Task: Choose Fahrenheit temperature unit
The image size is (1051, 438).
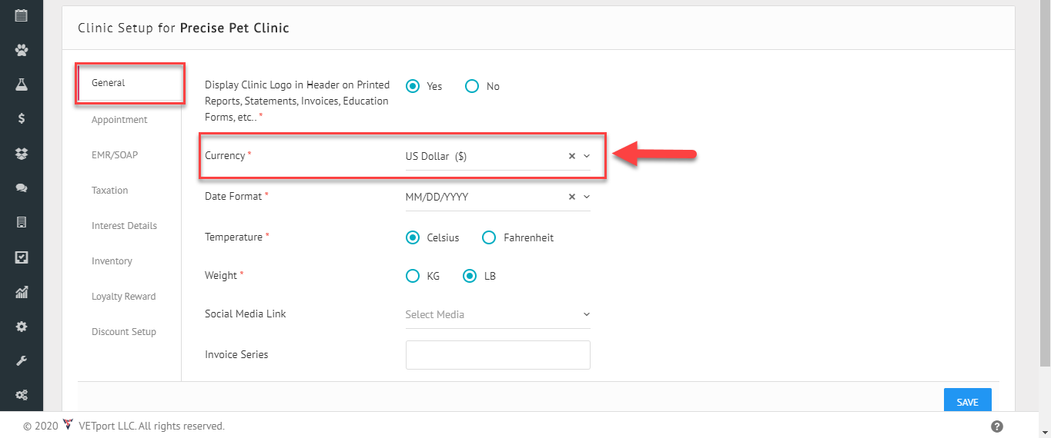Action: pyautogui.click(x=488, y=237)
